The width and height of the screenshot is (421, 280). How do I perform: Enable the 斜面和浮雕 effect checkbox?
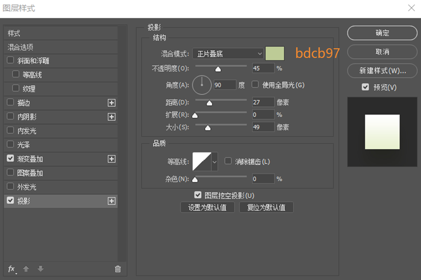click(11, 60)
